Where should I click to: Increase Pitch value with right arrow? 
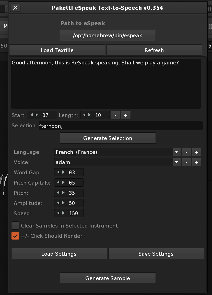click(63, 193)
